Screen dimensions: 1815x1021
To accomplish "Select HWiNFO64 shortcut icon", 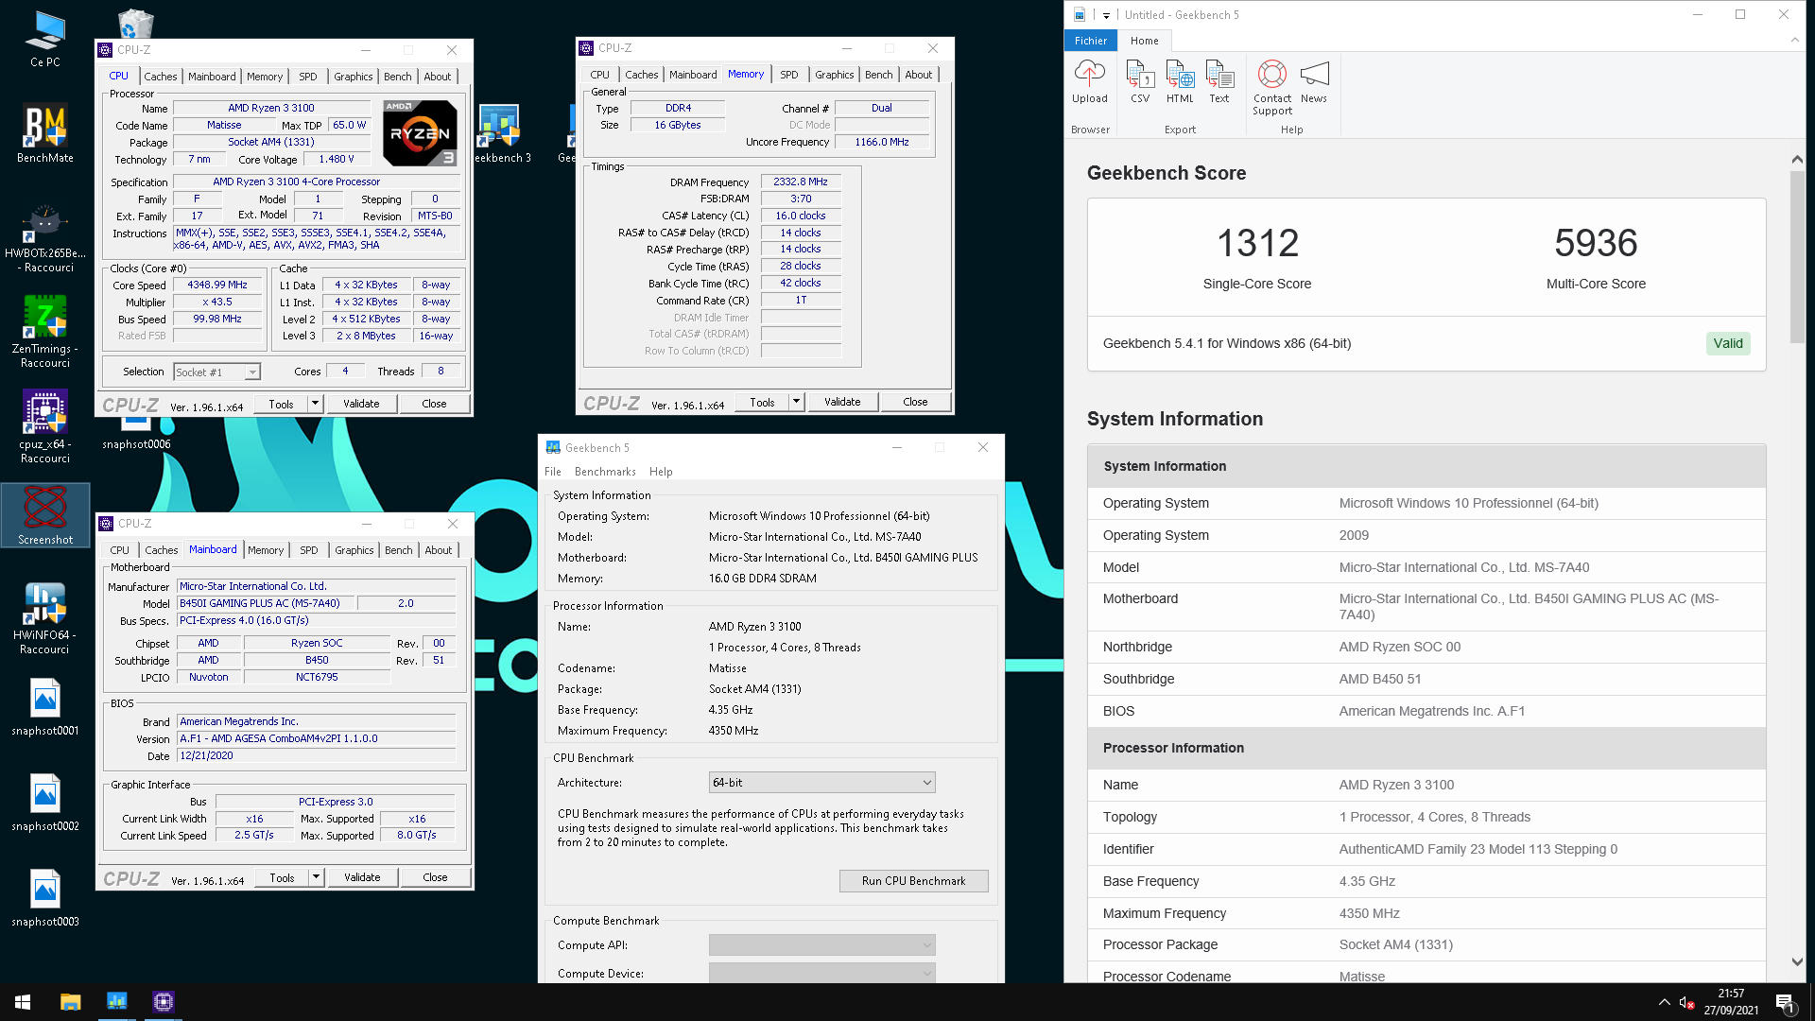I will click(45, 618).
